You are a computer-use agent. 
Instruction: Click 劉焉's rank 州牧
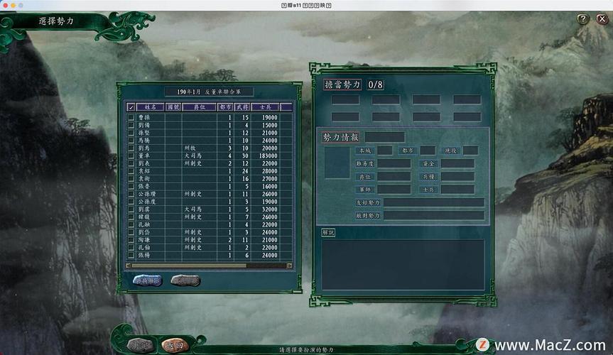coord(190,148)
